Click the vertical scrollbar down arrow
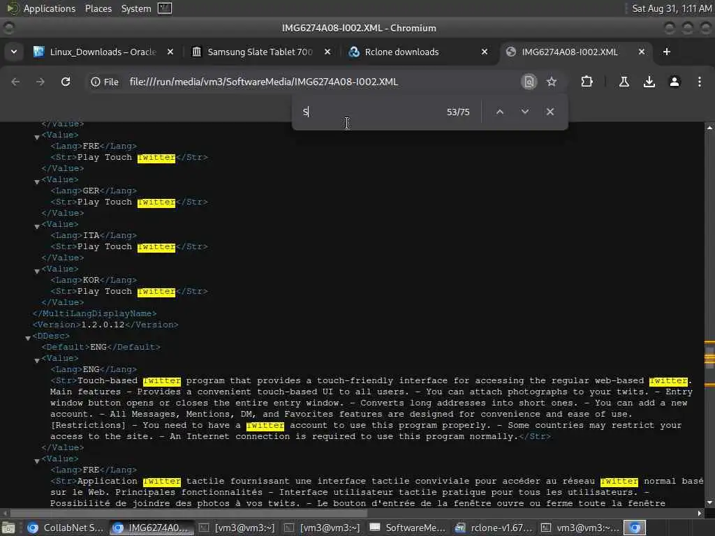 coord(709,502)
